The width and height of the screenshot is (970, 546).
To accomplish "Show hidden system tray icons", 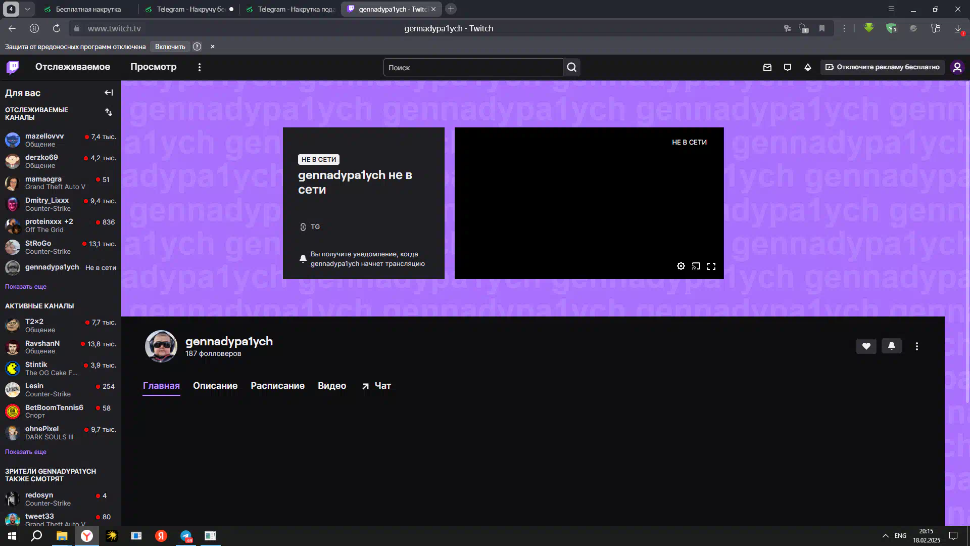I will (885, 536).
